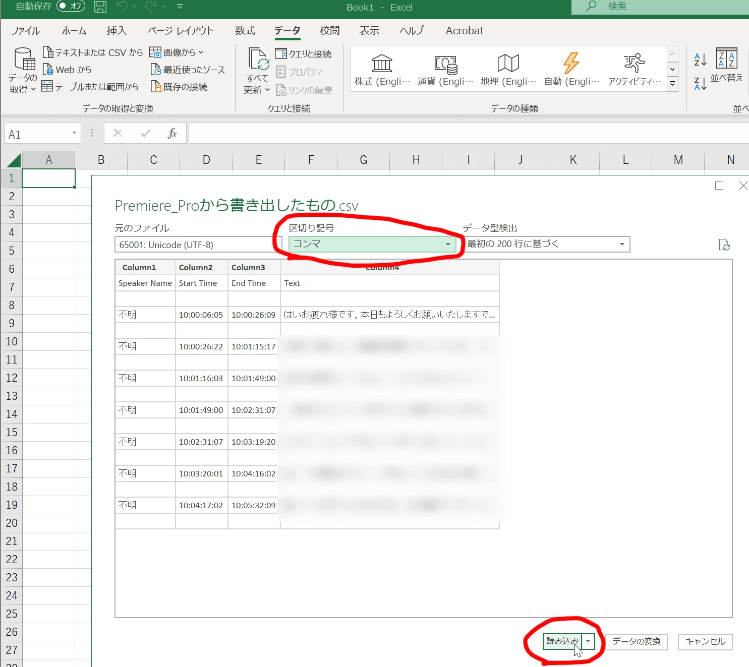Click the Column2 preview header
Viewport: 749px width, 667px height.
[x=201, y=267]
